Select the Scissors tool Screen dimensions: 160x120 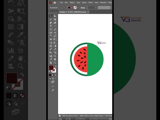[55, 33]
